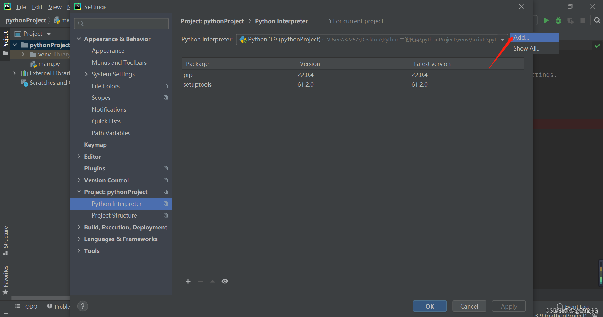Image resolution: width=603 pixels, height=317 pixels.
Task: Click the Latest version column header
Action: point(467,64)
